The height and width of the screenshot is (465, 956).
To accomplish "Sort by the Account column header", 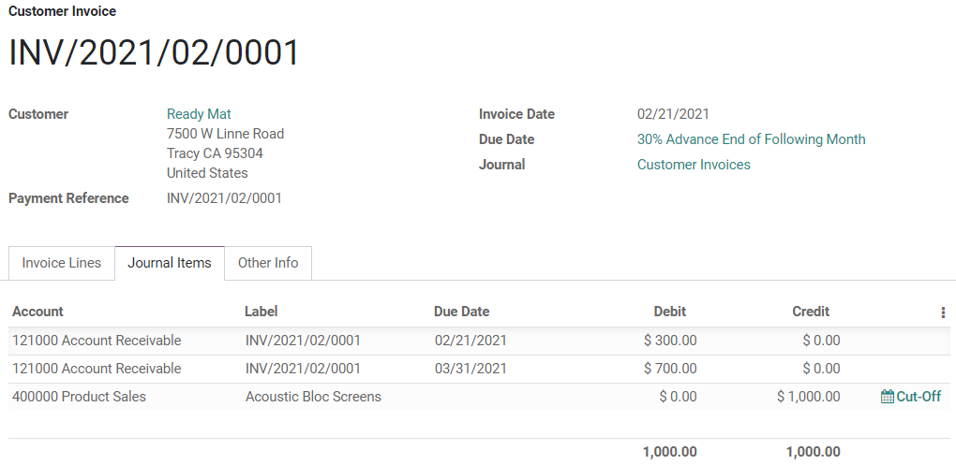I will pos(38,312).
